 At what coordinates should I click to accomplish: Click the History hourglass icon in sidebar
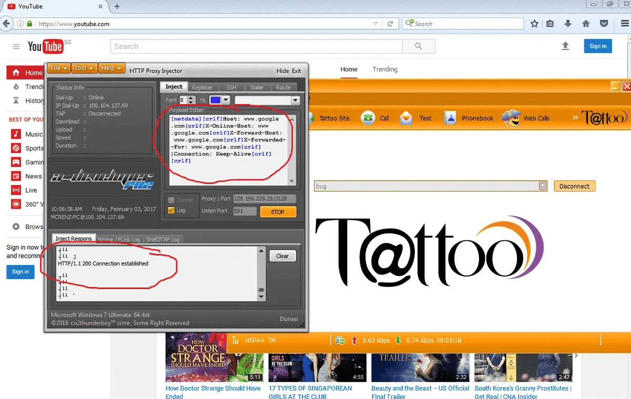(16, 100)
